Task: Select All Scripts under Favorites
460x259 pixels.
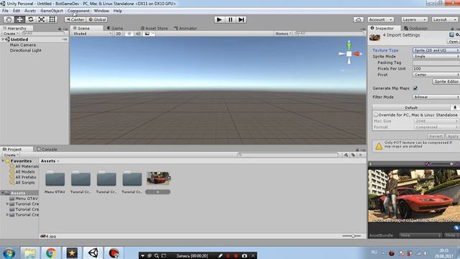Action: pyautogui.click(x=22, y=182)
